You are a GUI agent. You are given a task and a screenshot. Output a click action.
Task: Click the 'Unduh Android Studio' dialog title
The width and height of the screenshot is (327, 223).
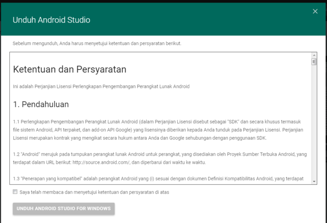point(51,20)
